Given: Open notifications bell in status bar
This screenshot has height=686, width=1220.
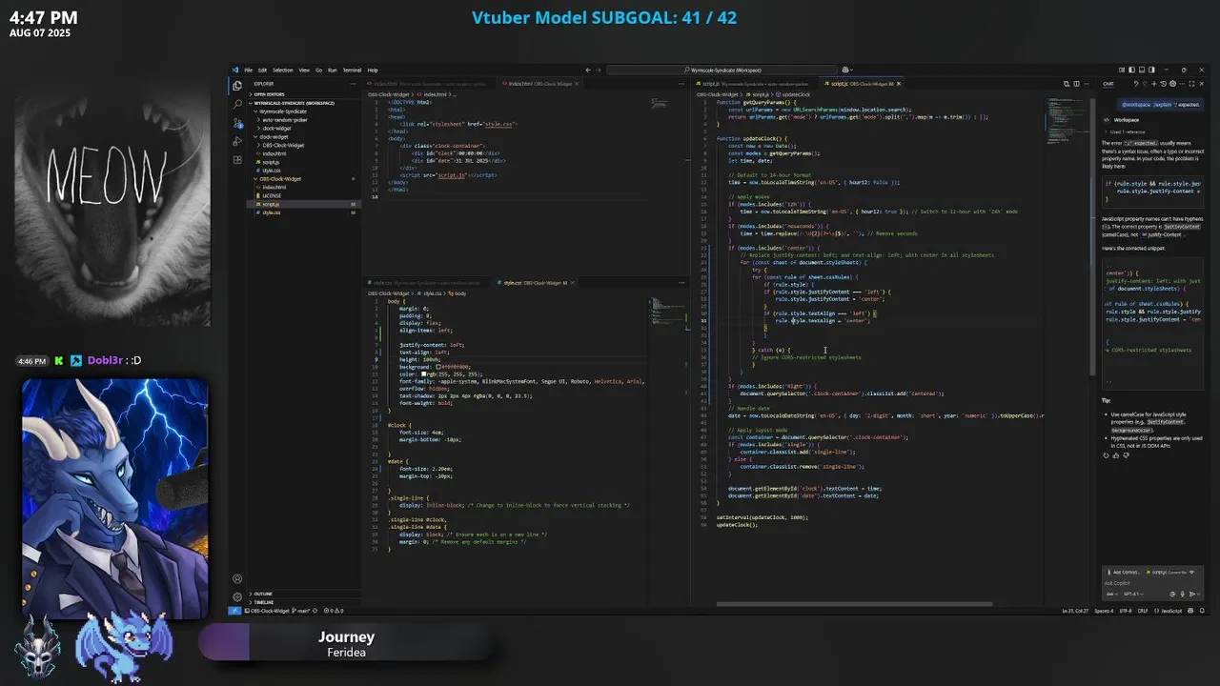Looking at the screenshot, I should (1202, 611).
